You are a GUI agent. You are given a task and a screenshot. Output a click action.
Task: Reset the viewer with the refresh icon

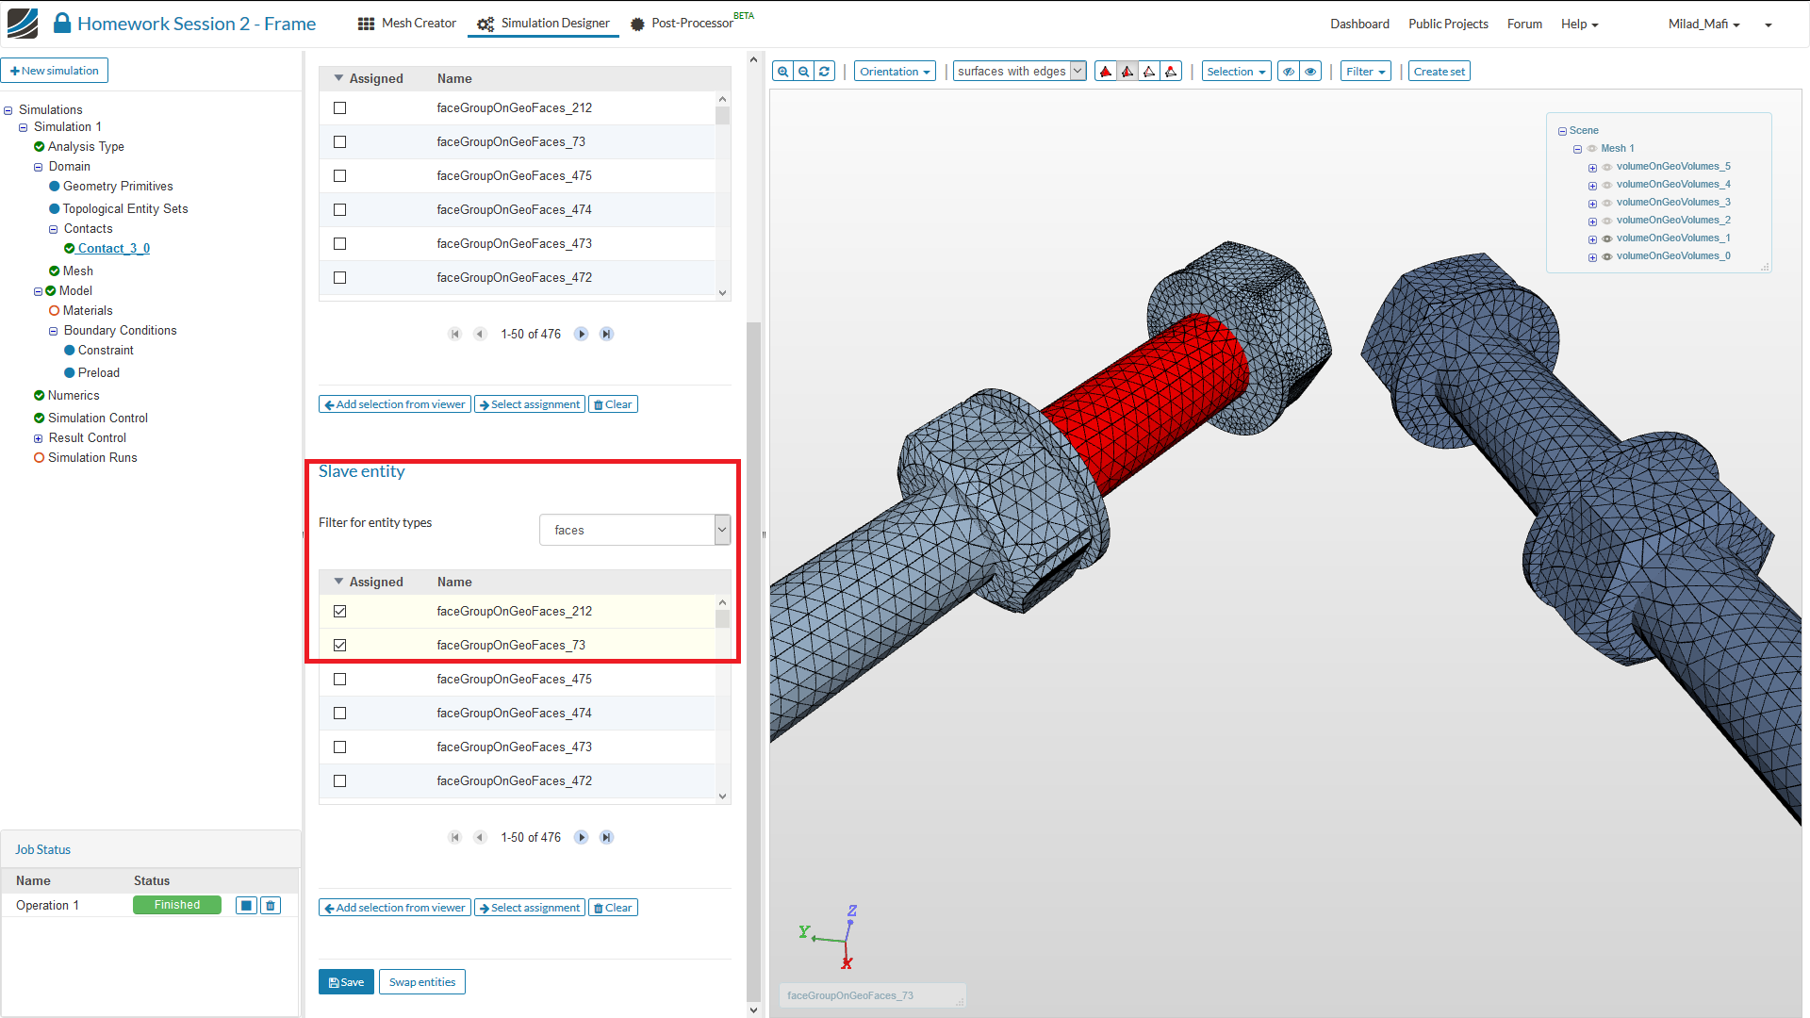coord(825,72)
